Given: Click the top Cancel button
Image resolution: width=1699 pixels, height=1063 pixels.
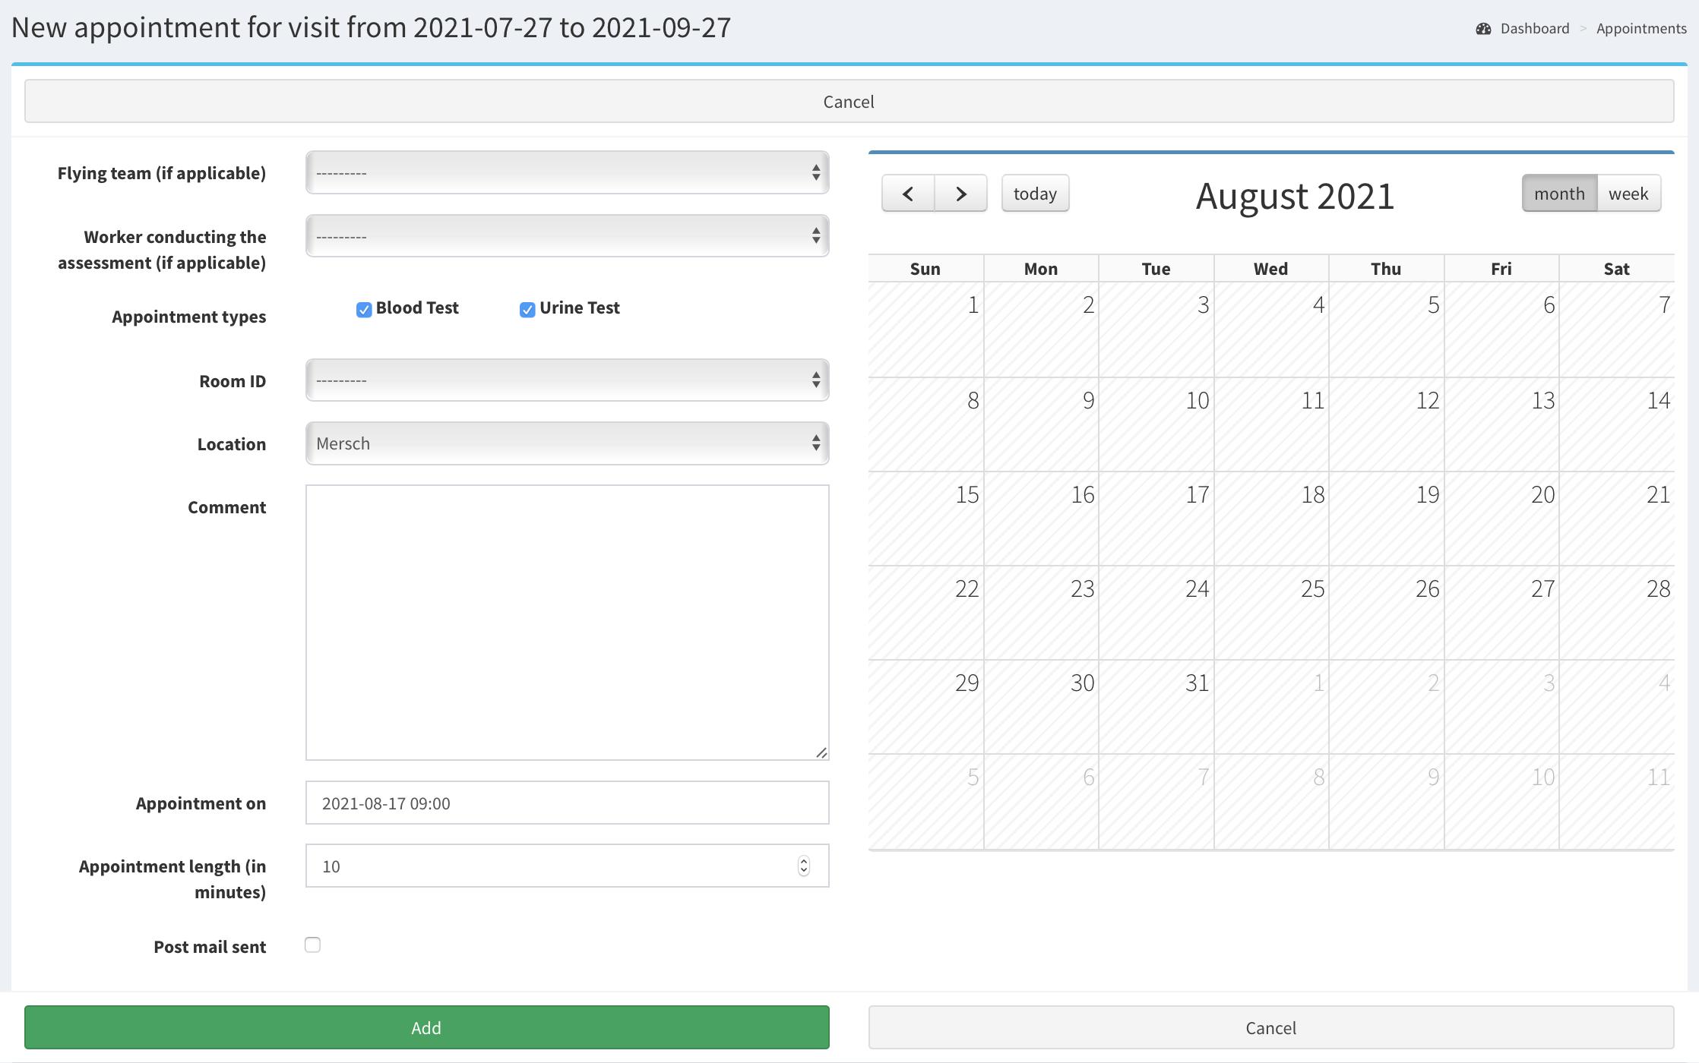Looking at the screenshot, I should click(x=849, y=102).
